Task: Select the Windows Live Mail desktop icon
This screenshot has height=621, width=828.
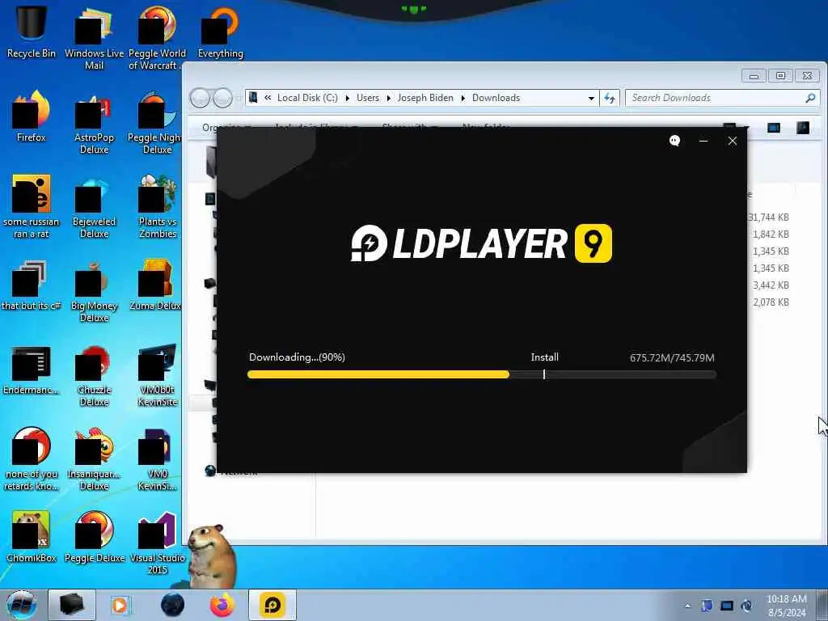Action: 94,38
